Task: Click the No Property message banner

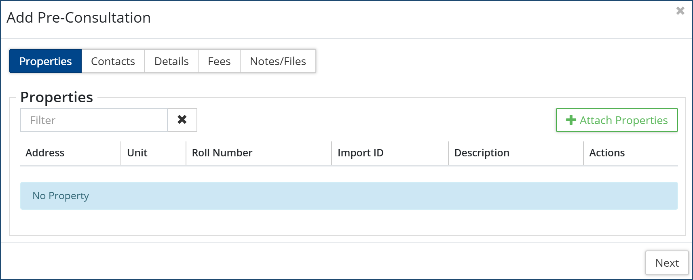Action: [x=349, y=196]
